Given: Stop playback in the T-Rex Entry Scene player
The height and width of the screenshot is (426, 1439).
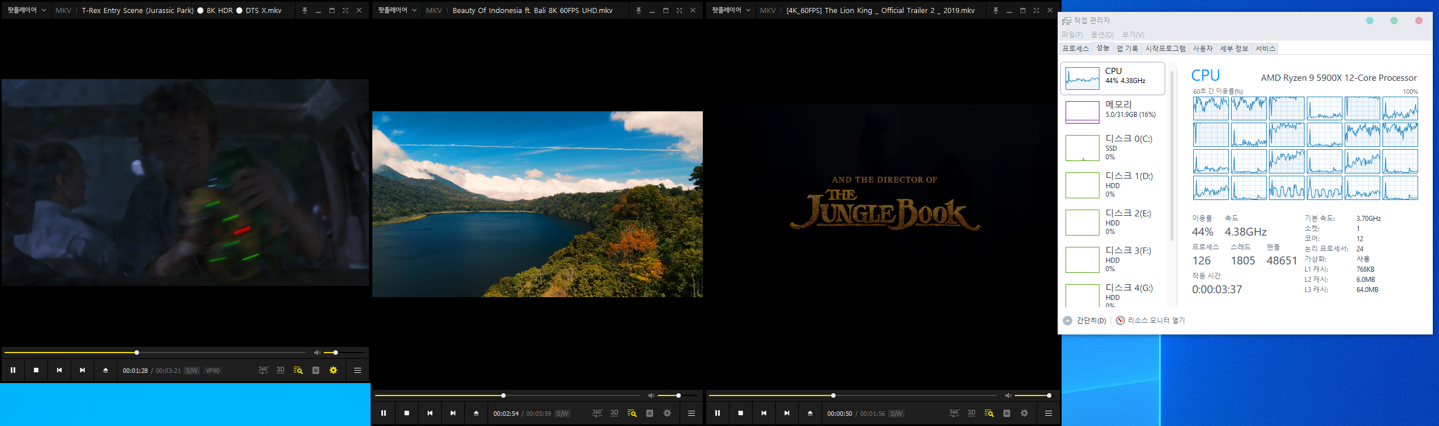Looking at the screenshot, I should coord(36,371).
